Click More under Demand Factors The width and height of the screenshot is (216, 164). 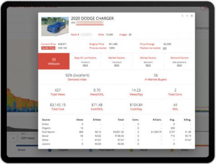click(x=179, y=65)
